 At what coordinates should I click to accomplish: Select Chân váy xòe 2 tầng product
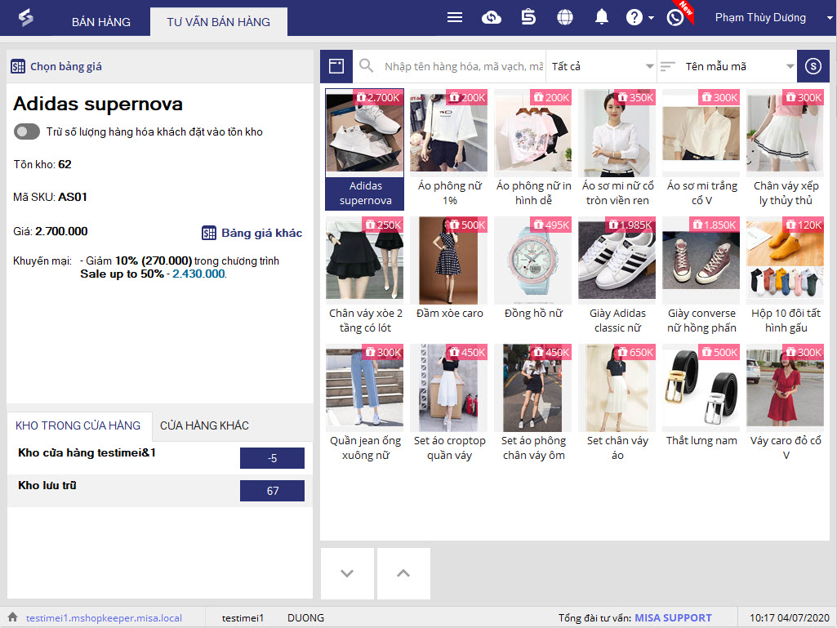point(365,277)
